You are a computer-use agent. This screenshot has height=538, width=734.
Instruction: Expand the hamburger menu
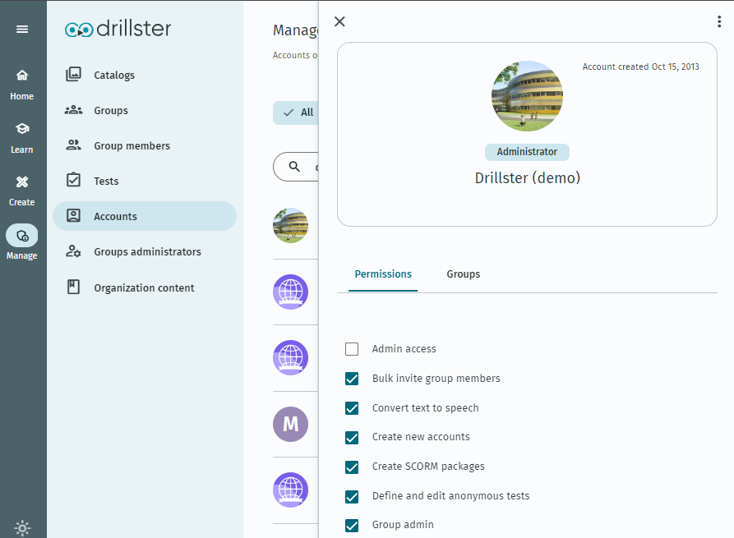click(x=22, y=28)
